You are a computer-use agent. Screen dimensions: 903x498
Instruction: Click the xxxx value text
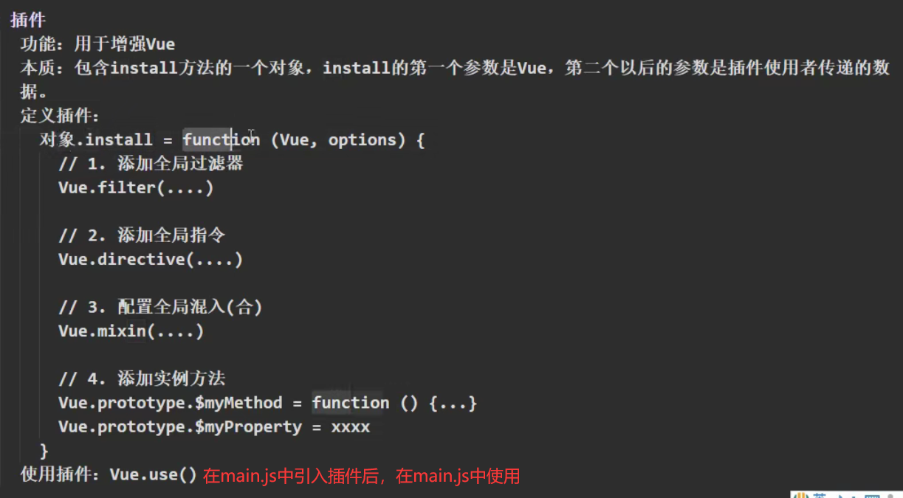pos(351,426)
